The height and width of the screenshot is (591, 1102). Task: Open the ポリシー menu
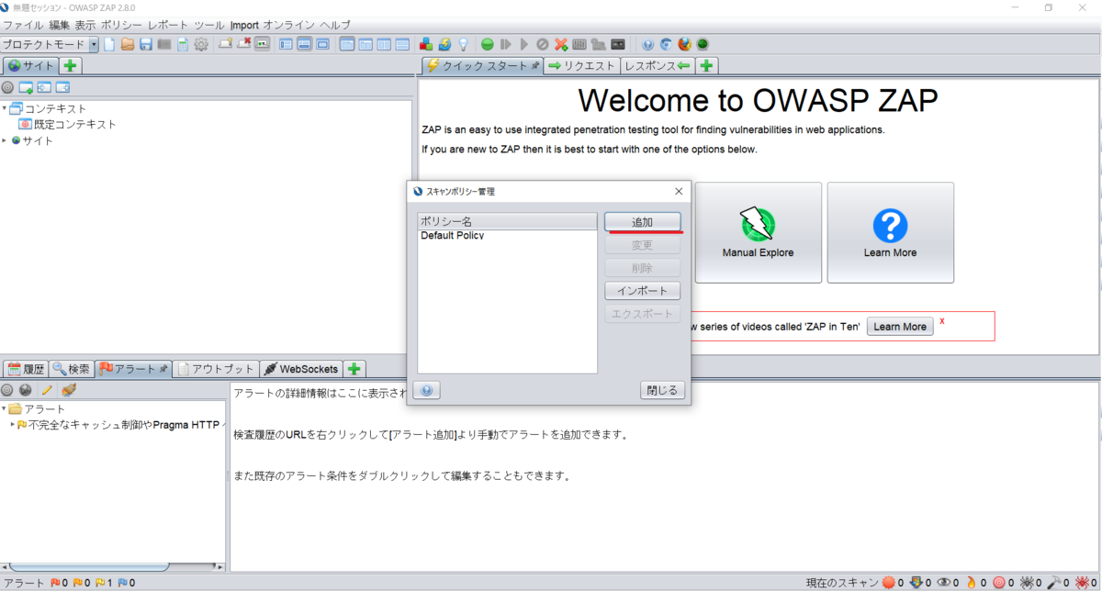121,25
